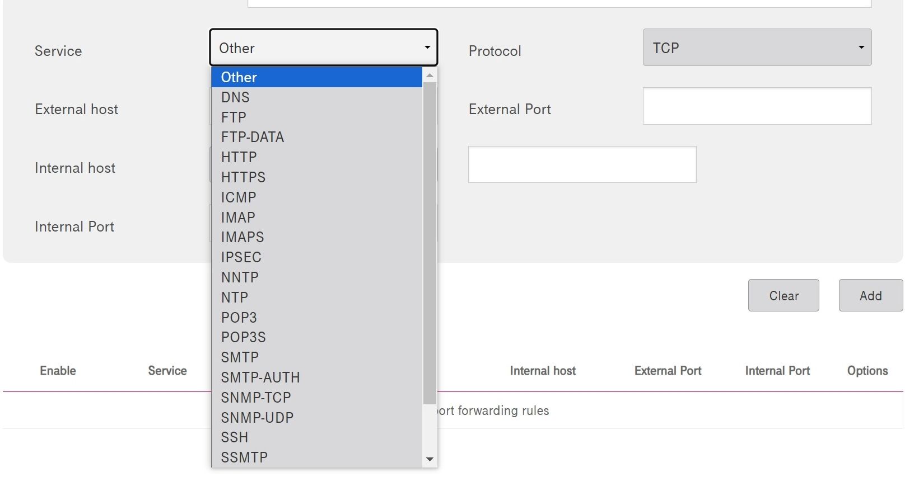Pick the HTTPS service option

point(243,177)
